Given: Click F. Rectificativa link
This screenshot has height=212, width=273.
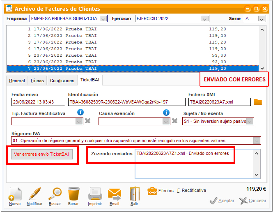Looking at the screenshot, I should tap(192, 190).
